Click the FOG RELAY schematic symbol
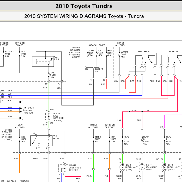Image resolution: width=182 pixels, height=182 pixels. click(41, 141)
